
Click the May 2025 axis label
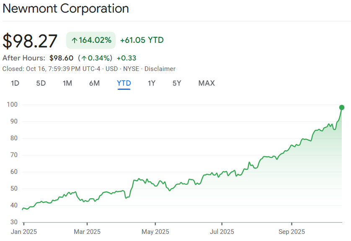tap(155, 231)
